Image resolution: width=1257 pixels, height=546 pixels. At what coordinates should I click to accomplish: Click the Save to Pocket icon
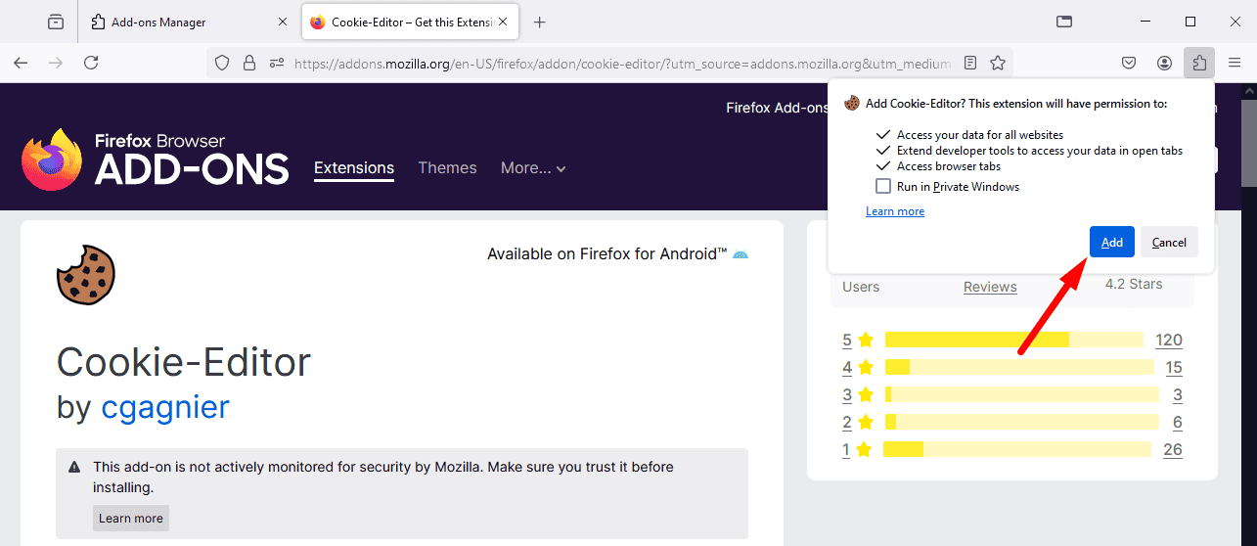(1129, 63)
